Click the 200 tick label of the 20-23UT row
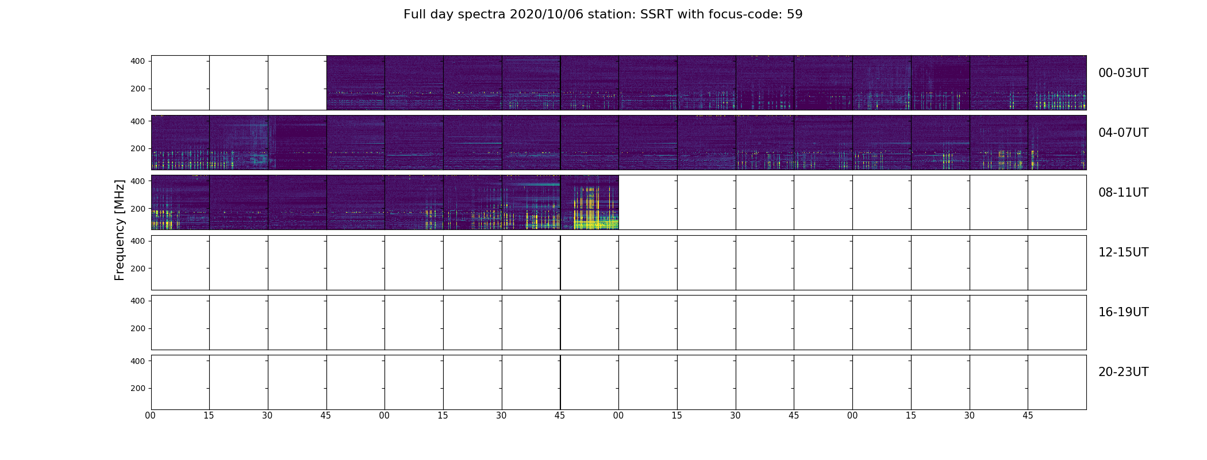1207x460 pixels. (139, 388)
